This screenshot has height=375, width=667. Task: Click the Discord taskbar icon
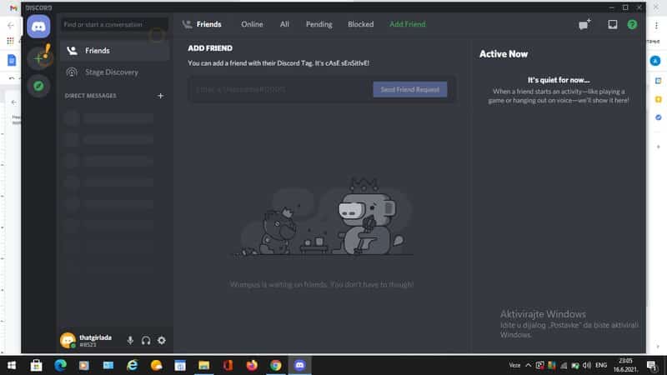299,365
